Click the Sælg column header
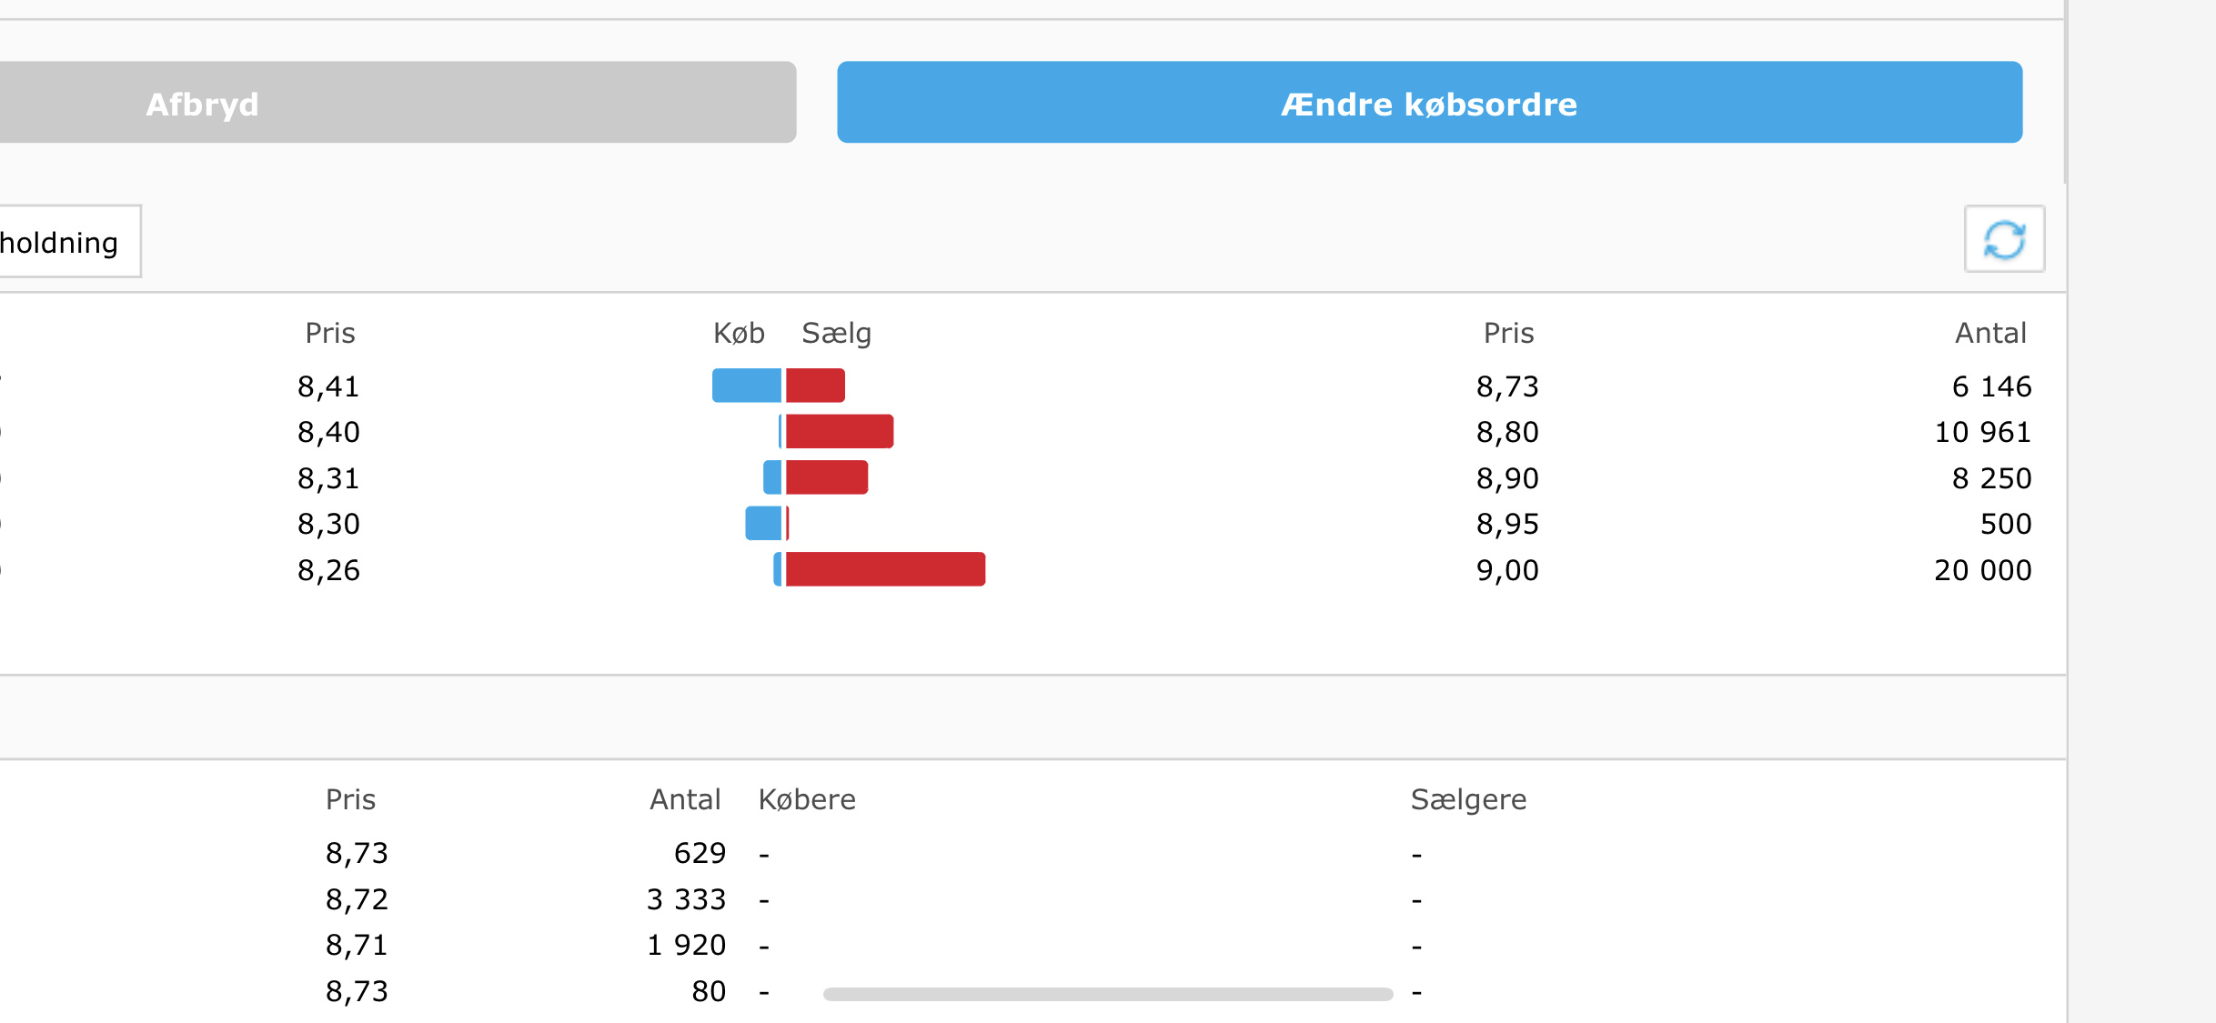Screen dimensions: 2216x1023 point(836,334)
